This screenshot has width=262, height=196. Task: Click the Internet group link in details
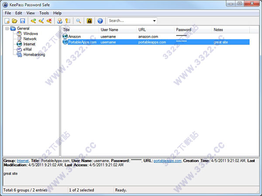click(x=23, y=161)
